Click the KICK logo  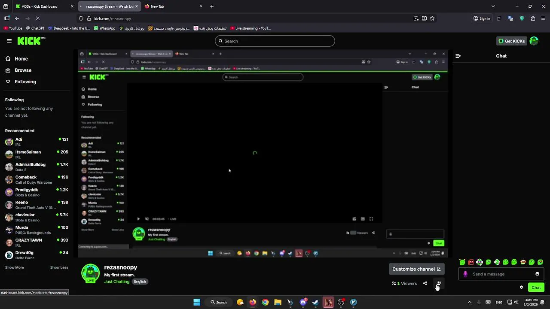coord(31,41)
